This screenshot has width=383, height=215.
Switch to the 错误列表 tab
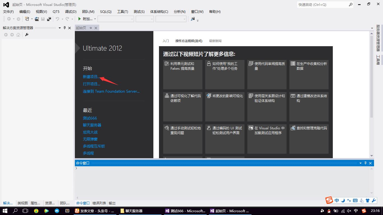click(99, 203)
